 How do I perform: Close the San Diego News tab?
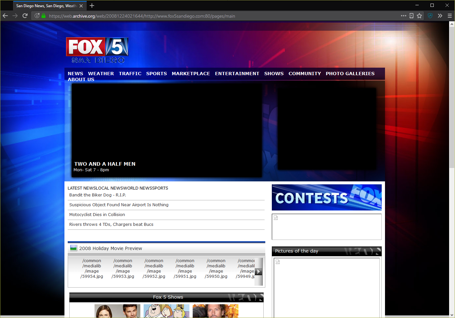(81, 6)
